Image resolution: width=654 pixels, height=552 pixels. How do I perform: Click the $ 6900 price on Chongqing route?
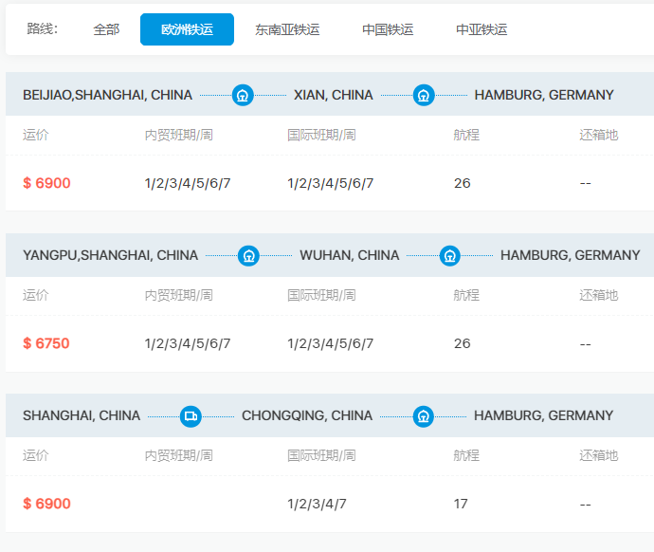point(46,504)
